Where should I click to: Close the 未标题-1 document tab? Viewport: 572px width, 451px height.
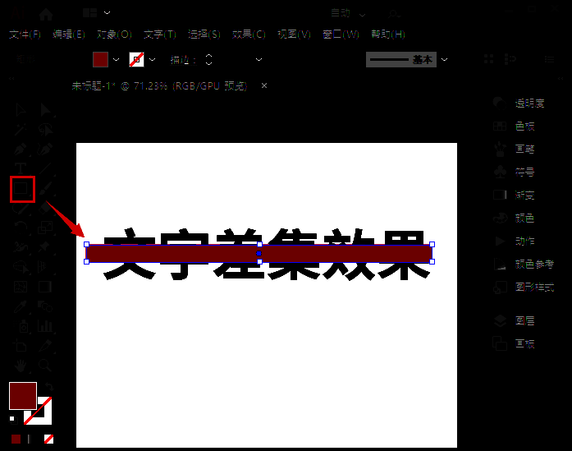pyautogui.click(x=264, y=85)
